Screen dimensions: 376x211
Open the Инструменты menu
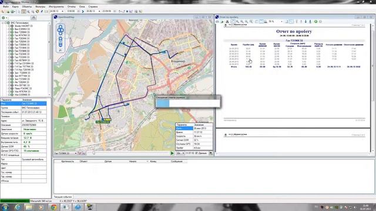(56, 6)
